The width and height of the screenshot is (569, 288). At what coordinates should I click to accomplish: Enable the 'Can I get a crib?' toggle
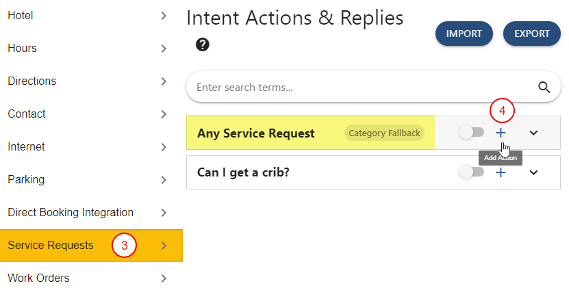tap(472, 172)
